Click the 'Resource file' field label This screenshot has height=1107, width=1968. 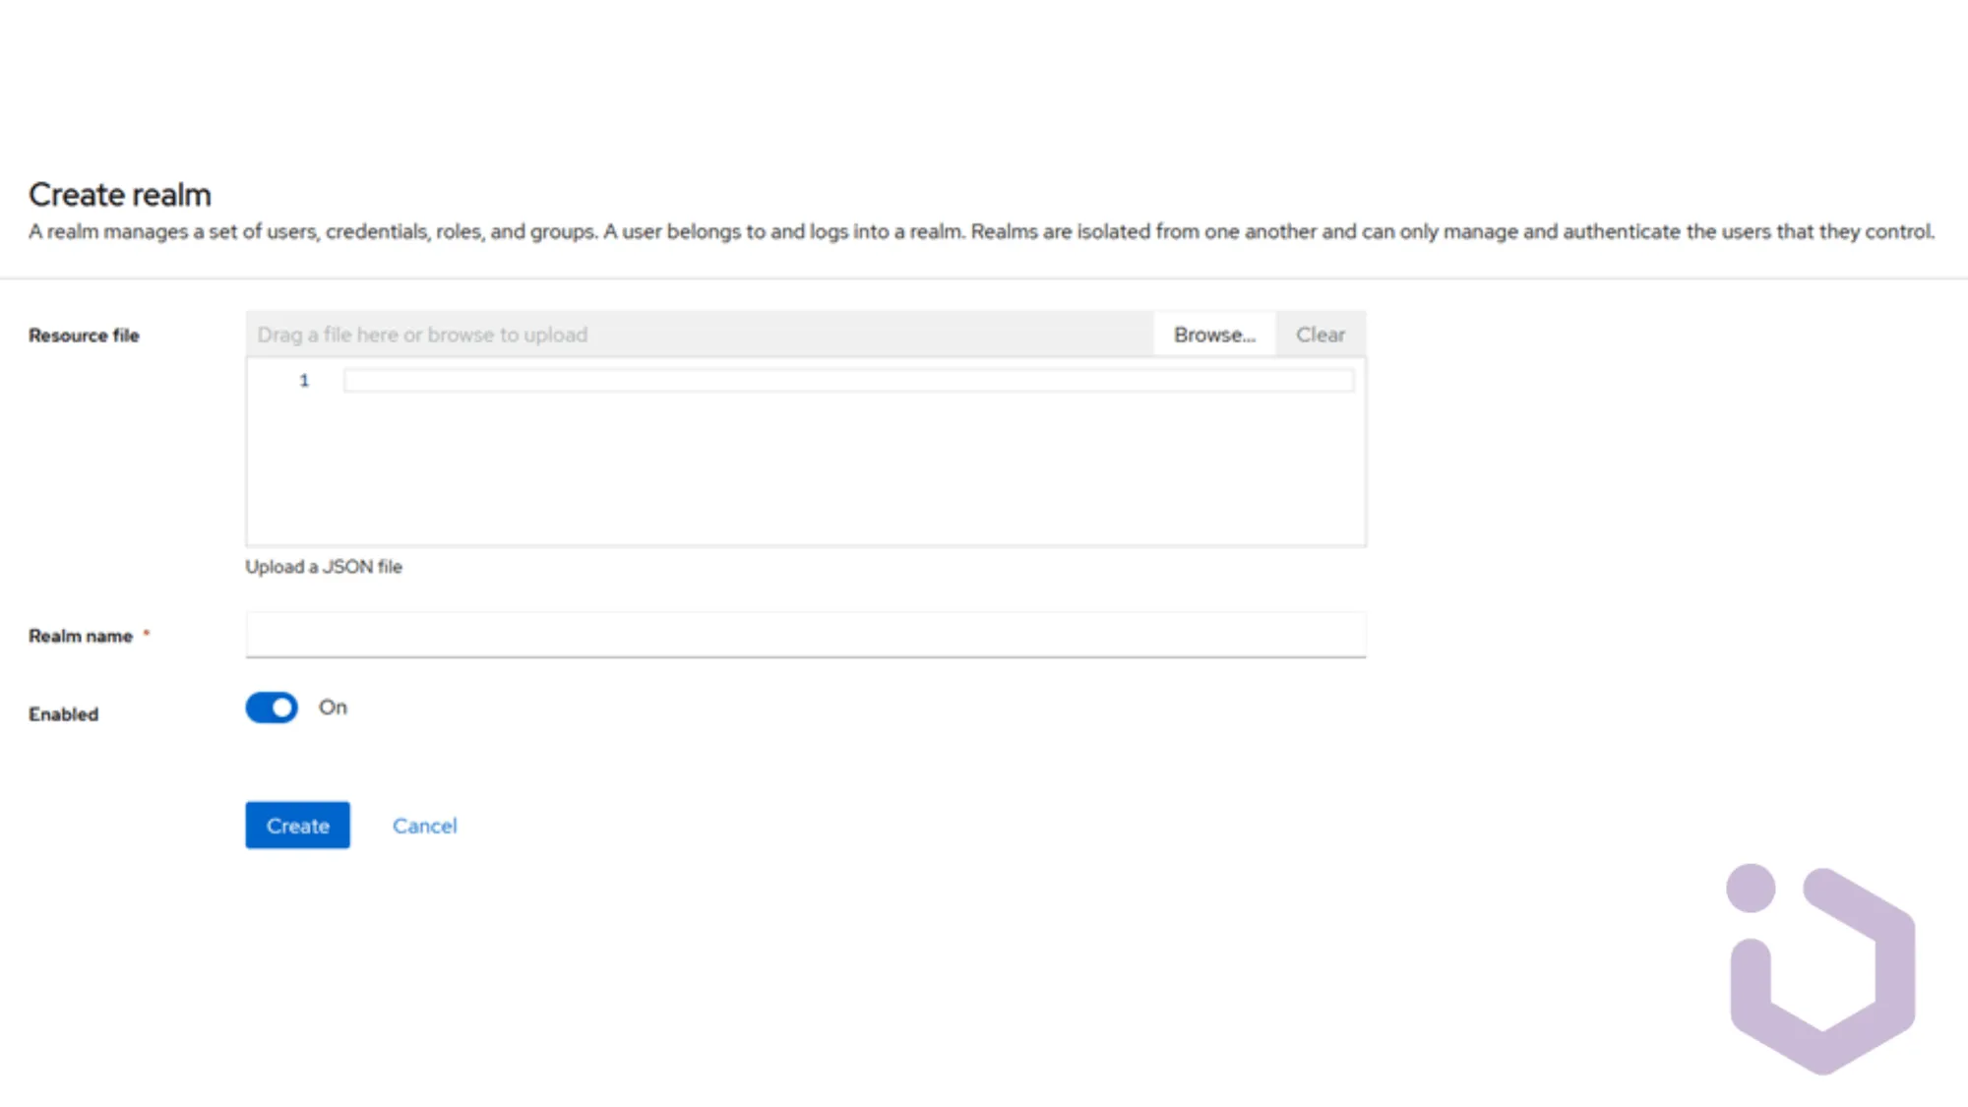click(x=84, y=336)
